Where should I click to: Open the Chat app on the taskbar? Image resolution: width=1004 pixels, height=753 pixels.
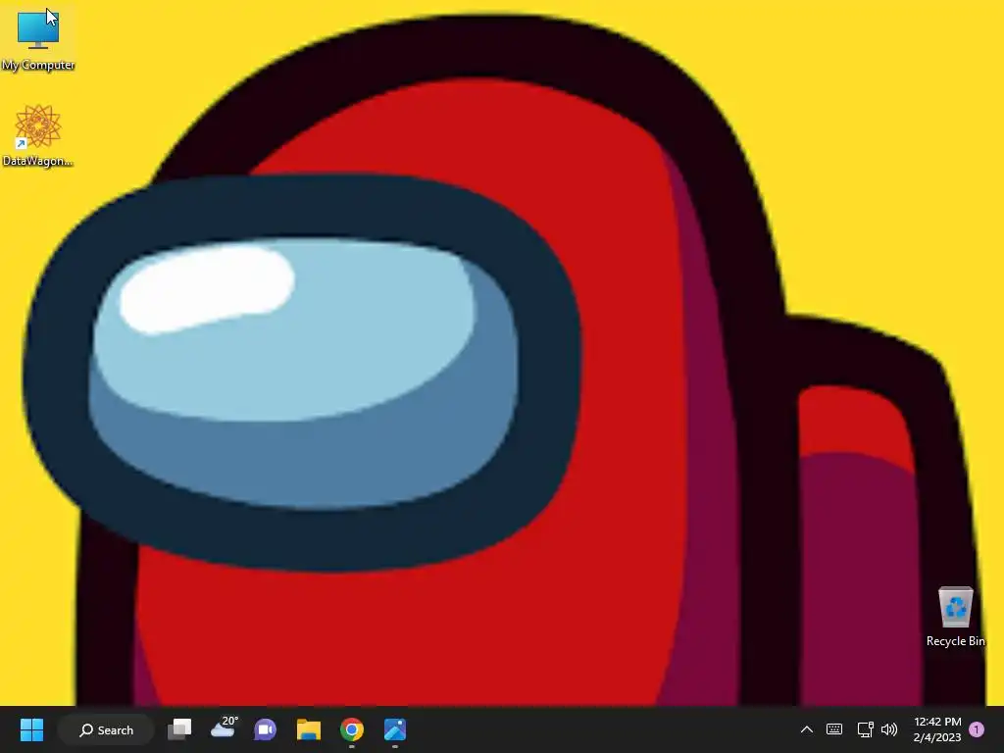tap(265, 729)
